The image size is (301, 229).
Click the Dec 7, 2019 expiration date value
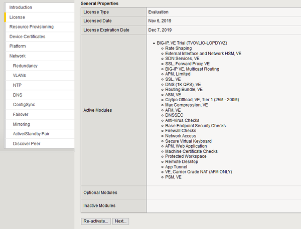(160, 30)
